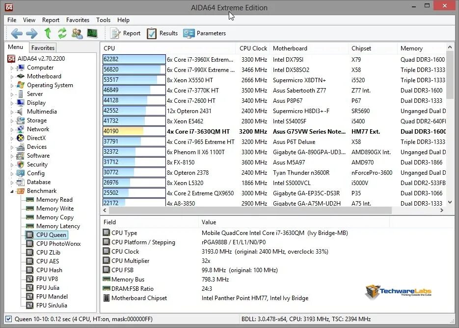Screen dimensions: 459x328
Task: Click the Multimedia speaker icon
Action: (20, 112)
